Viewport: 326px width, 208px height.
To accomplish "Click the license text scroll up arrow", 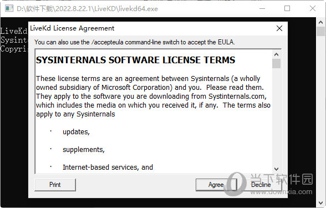I will 276,54.
